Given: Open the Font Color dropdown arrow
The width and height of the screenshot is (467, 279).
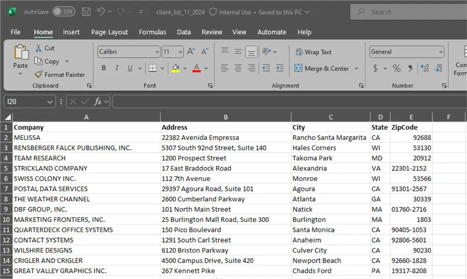Looking at the screenshot, I should tap(206, 68).
